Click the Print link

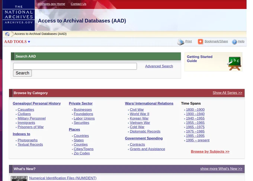(x=189, y=41)
